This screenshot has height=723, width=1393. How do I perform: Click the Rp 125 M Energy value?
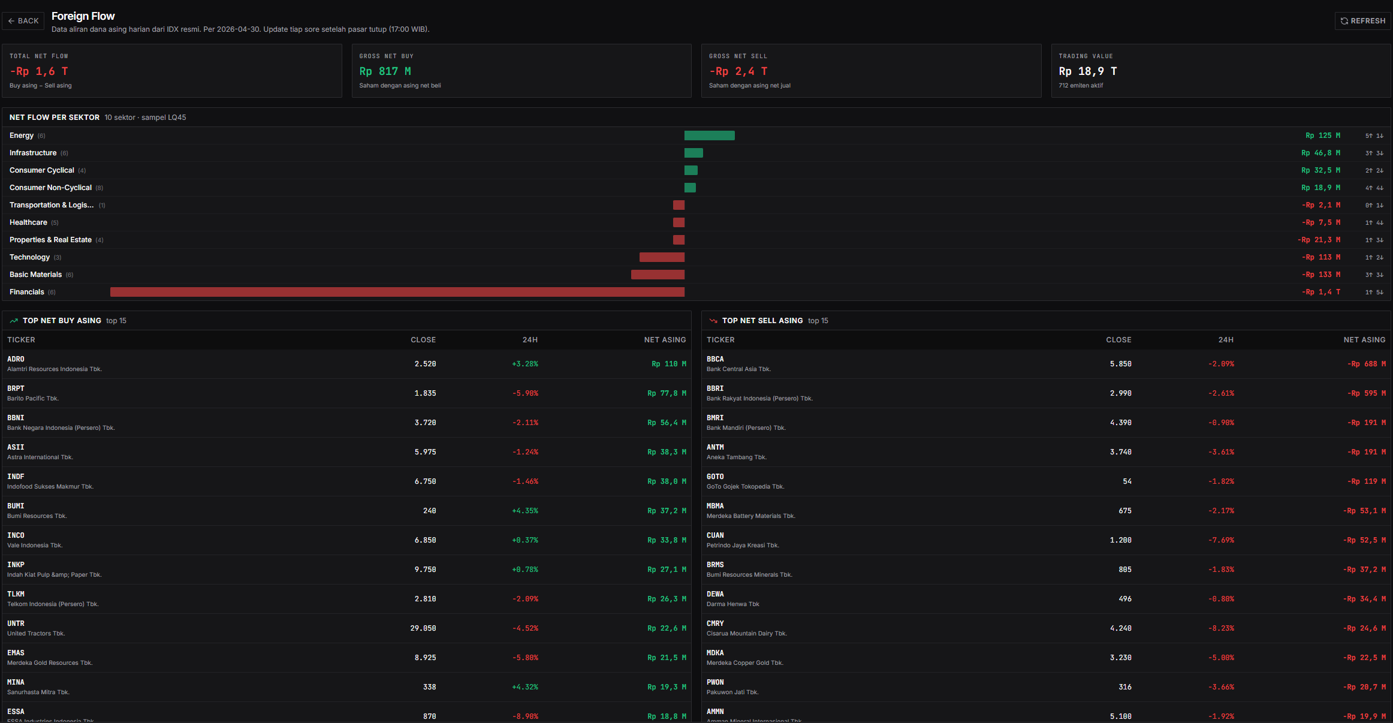(1323, 135)
